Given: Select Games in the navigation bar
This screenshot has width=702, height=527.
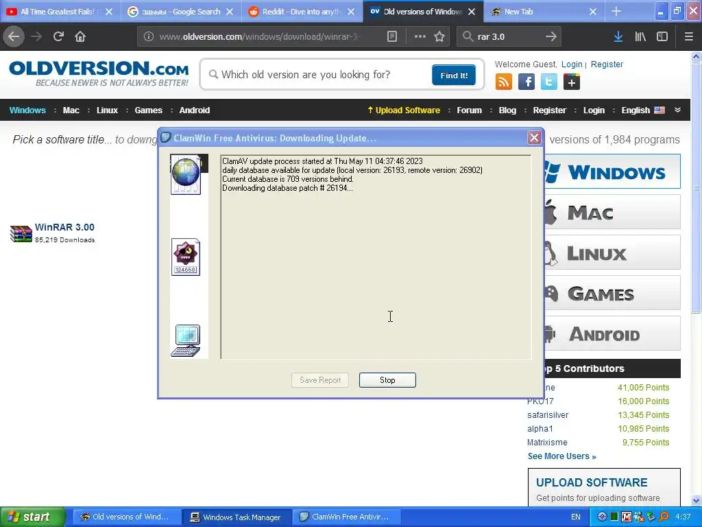Looking at the screenshot, I should click(x=149, y=110).
